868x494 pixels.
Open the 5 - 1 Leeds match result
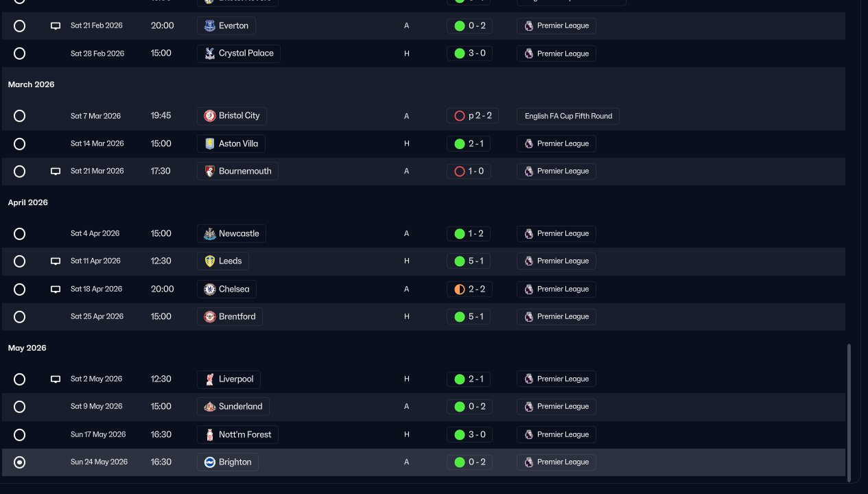(x=469, y=261)
